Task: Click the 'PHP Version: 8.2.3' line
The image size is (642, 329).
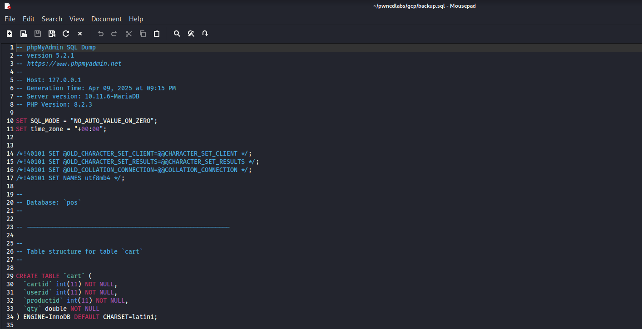Action: click(54, 104)
